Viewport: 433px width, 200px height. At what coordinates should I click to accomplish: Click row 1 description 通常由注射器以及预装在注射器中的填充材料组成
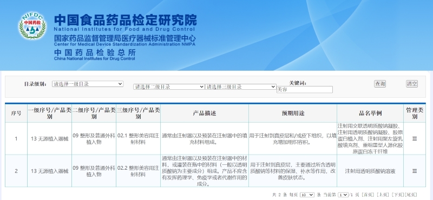tap(205, 139)
